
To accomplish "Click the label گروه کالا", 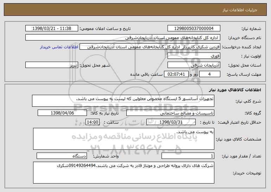I will pyautogui.click(x=253, y=113).
